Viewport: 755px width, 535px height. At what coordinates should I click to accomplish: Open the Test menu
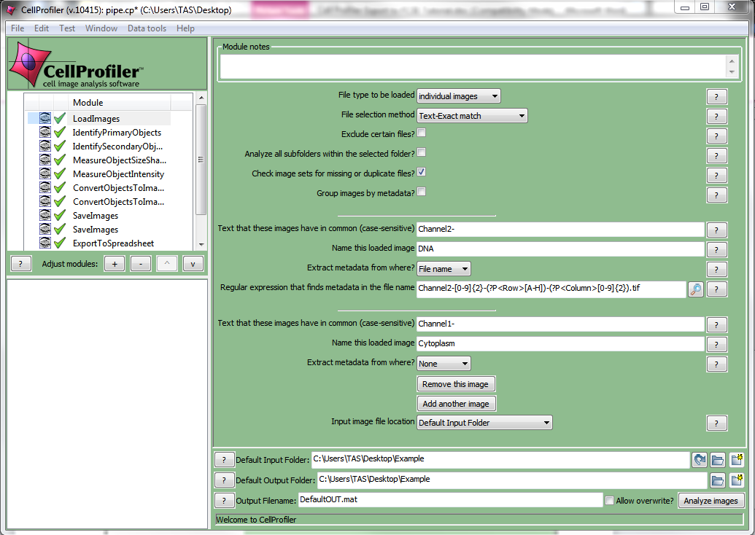click(67, 28)
